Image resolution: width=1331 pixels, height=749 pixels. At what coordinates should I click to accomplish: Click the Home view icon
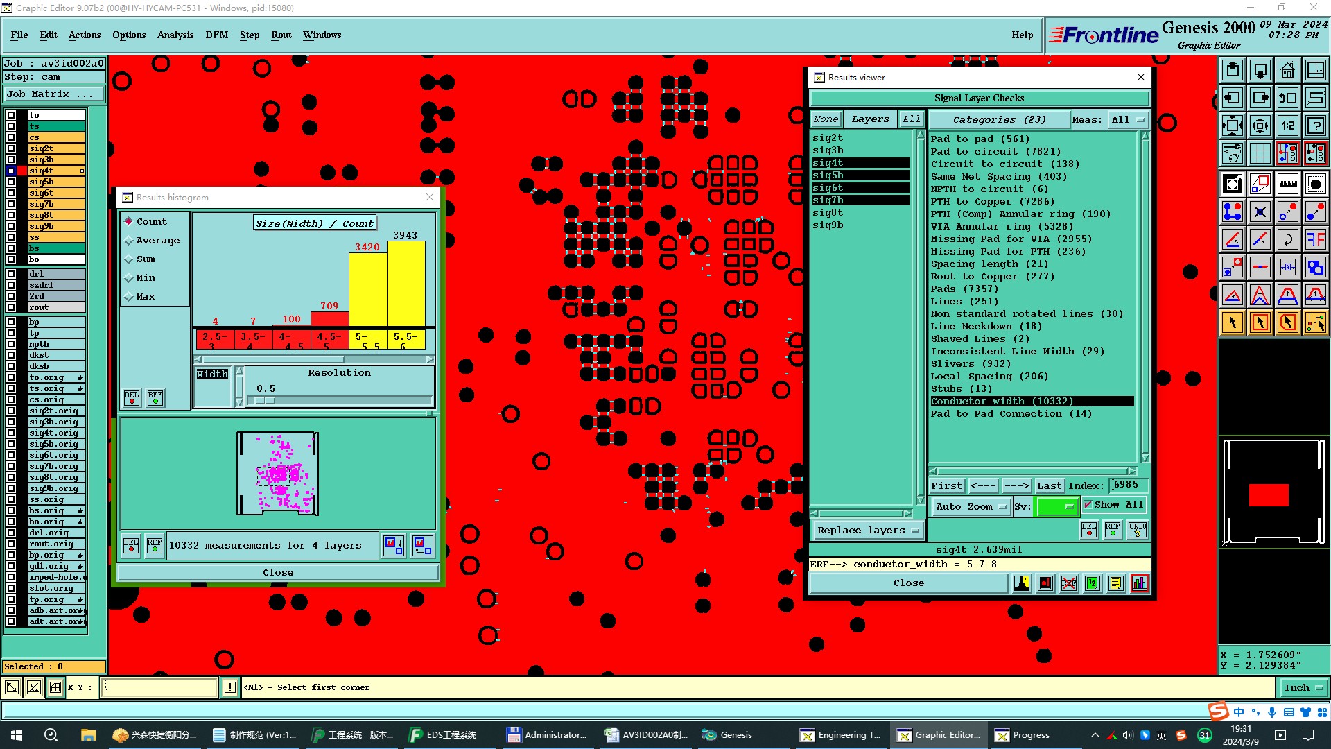click(x=1287, y=70)
